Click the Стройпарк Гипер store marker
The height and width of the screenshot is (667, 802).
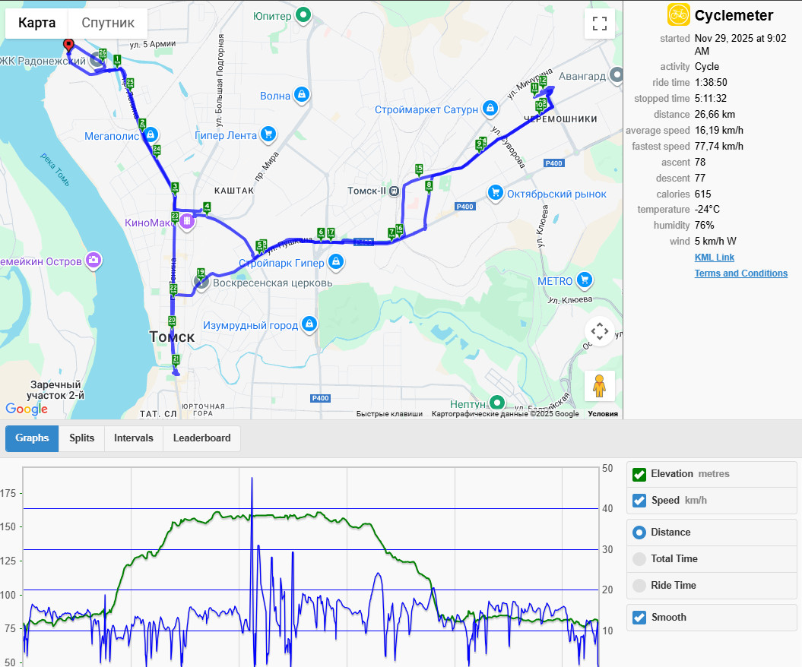pyautogui.click(x=335, y=262)
